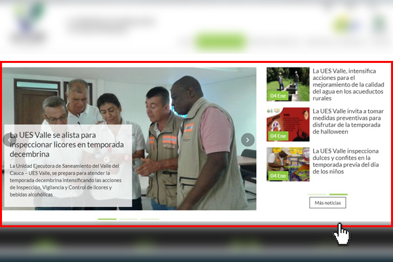Select second main carousel indicator bar
The width and height of the screenshot is (393, 262).
(x=128, y=219)
